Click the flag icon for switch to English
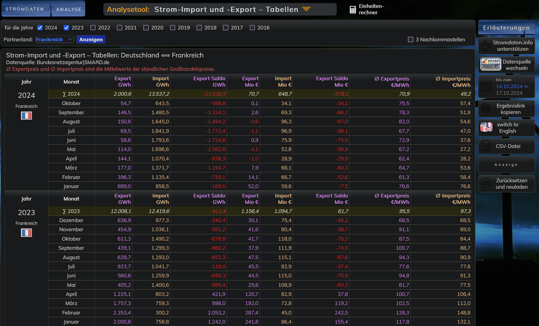This screenshot has height=326, width=539. 486,127
